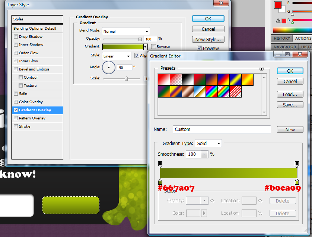Select the transparent red stripes gradient preset

click(236, 92)
